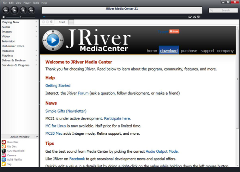This screenshot has width=240, height=172.
Task: Open the Edit menu
Action: click(11, 3)
